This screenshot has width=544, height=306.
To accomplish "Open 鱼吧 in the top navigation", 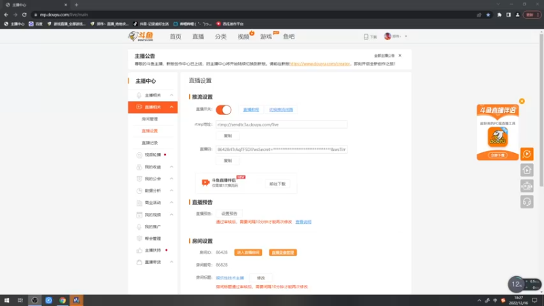I will tap(288, 37).
